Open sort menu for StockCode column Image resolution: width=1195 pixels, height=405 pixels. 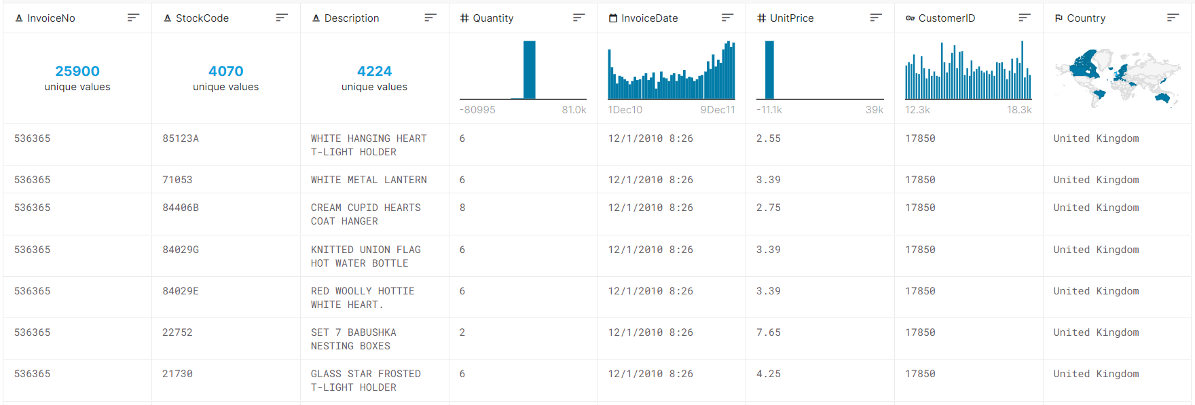282,18
